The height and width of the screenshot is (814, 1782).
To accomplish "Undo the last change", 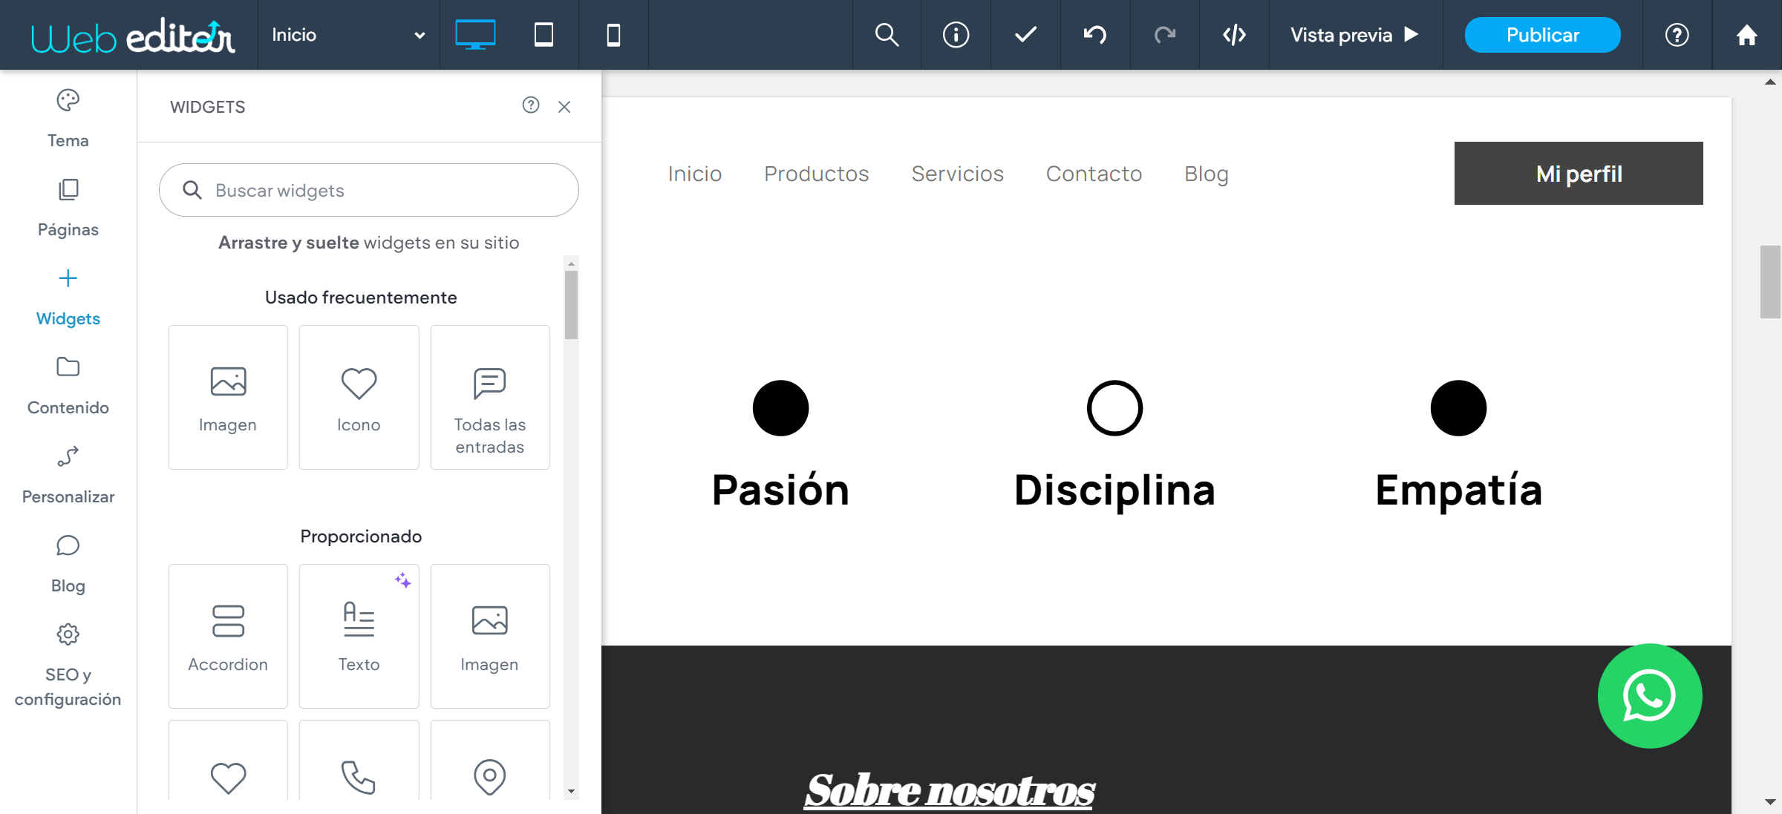I will (1095, 35).
